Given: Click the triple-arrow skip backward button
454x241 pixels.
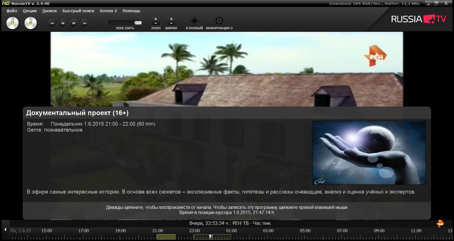Looking at the screenshot, I should pyautogui.click(x=52, y=23).
